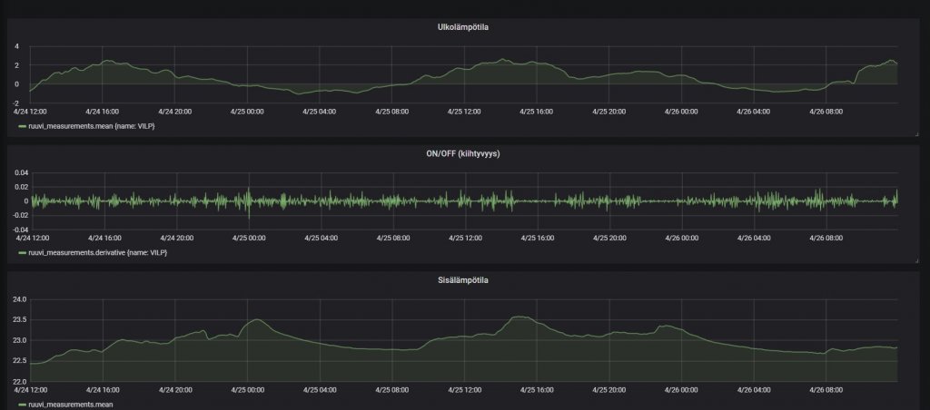Click Sisälämpötila curve peak near 4/25 00:00
Viewport: 930px width, 410px height.
(x=257, y=319)
